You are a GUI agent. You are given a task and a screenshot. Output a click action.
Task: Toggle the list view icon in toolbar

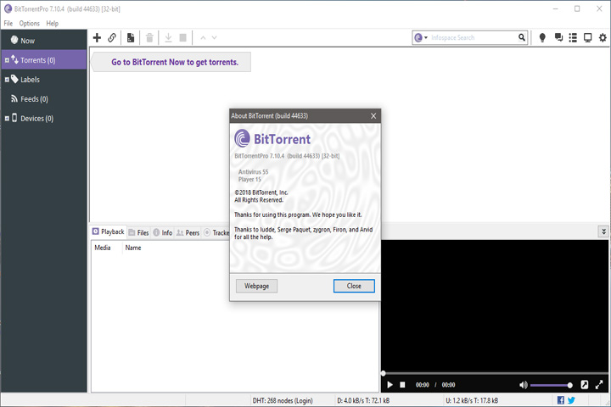(573, 37)
